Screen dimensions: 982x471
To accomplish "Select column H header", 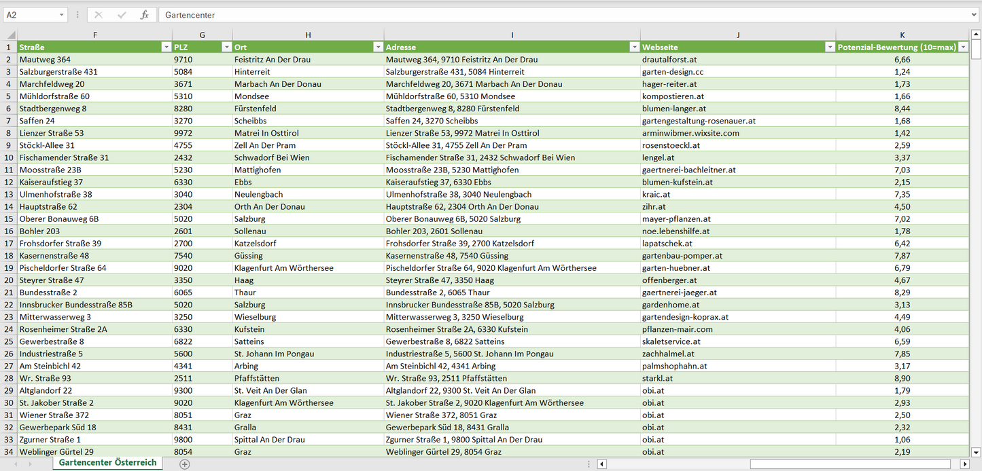I will click(308, 35).
